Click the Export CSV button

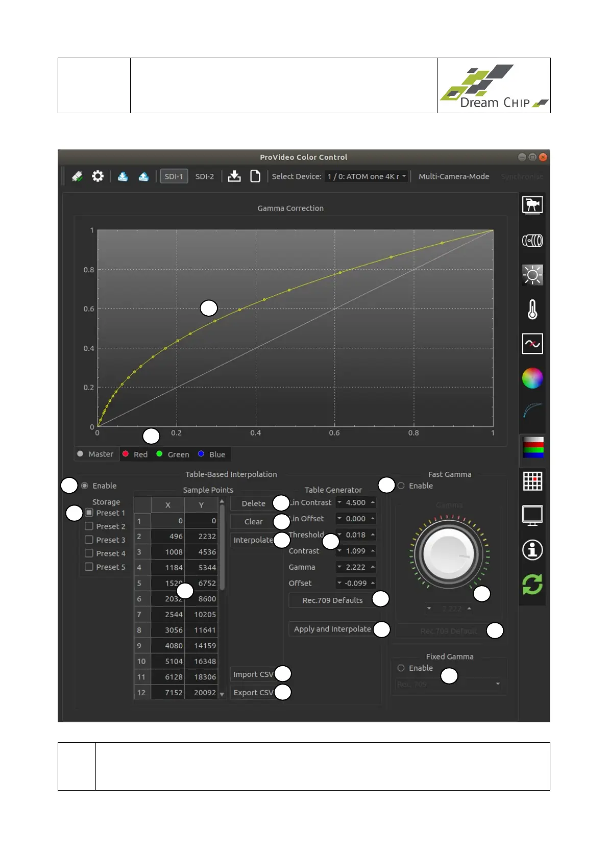coord(253,693)
